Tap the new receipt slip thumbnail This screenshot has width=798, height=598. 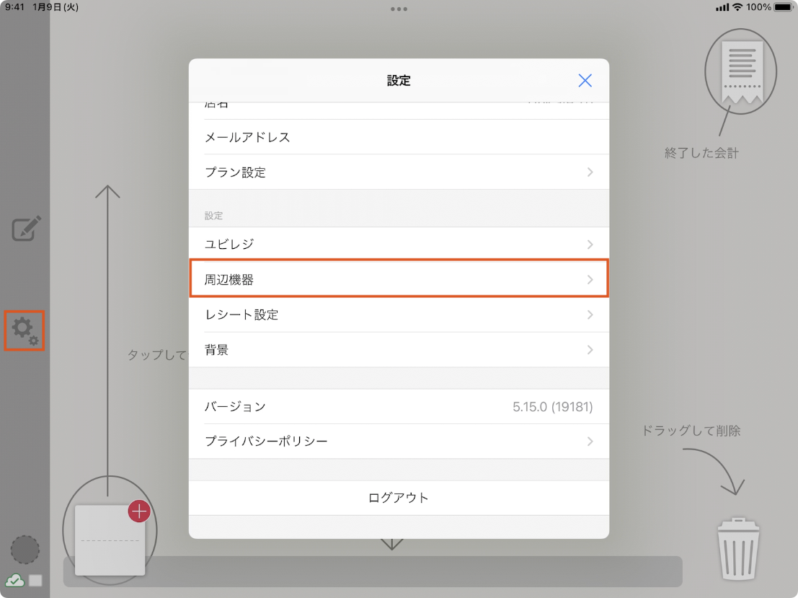coord(110,540)
